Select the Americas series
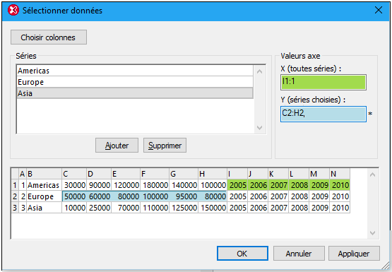The height and width of the screenshot is (272, 392). pos(135,71)
